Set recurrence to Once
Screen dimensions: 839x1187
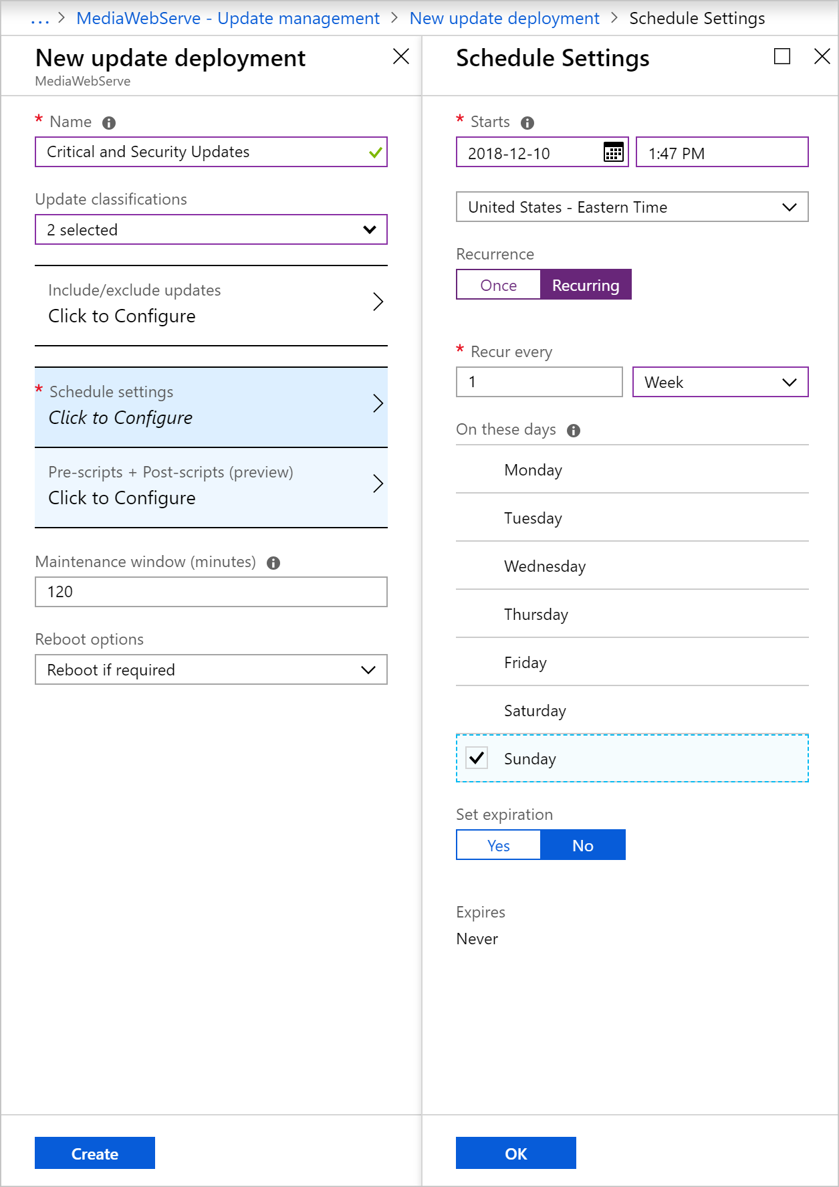tap(499, 285)
